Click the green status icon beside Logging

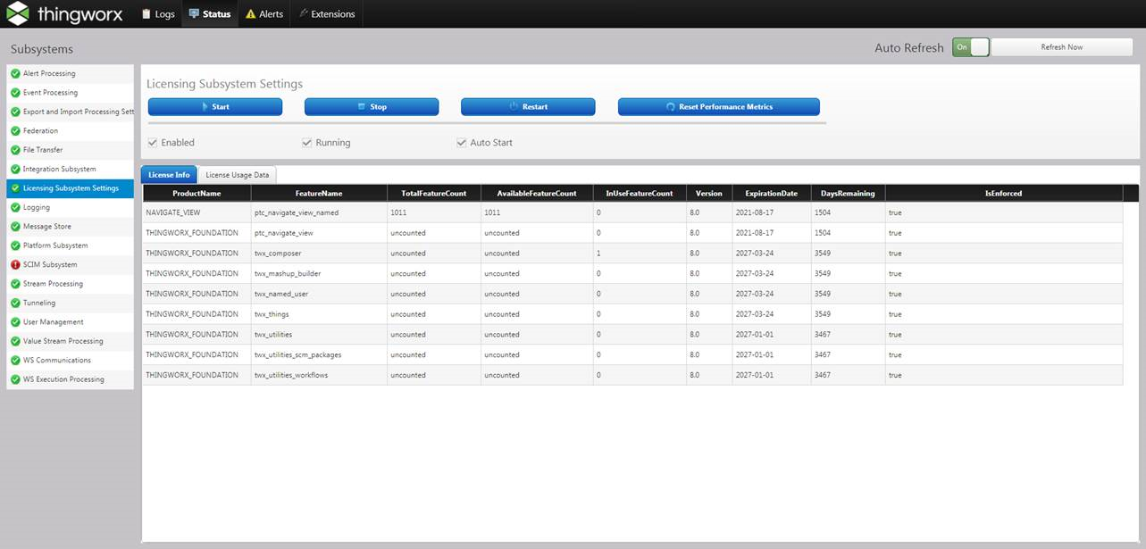click(15, 207)
